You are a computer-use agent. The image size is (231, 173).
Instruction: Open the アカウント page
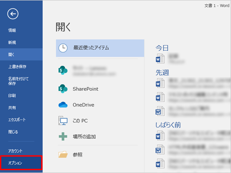[x=15, y=151]
